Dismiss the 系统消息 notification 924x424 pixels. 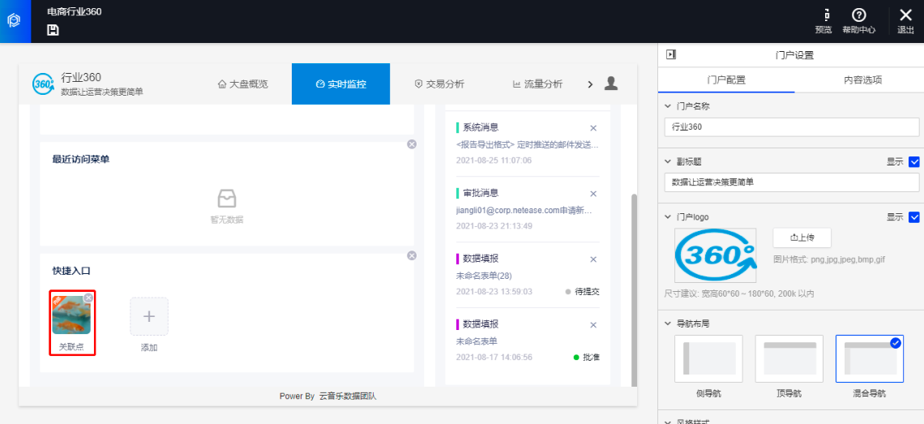point(592,128)
